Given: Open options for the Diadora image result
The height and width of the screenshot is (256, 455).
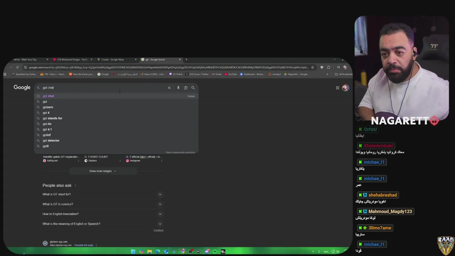Looking at the screenshot, I should pyautogui.click(x=120, y=161).
